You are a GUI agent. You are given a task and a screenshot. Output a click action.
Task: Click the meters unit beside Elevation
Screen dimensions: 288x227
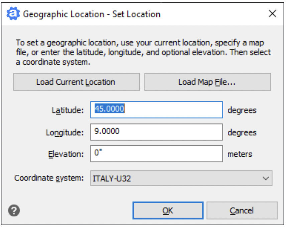tap(240, 154)
